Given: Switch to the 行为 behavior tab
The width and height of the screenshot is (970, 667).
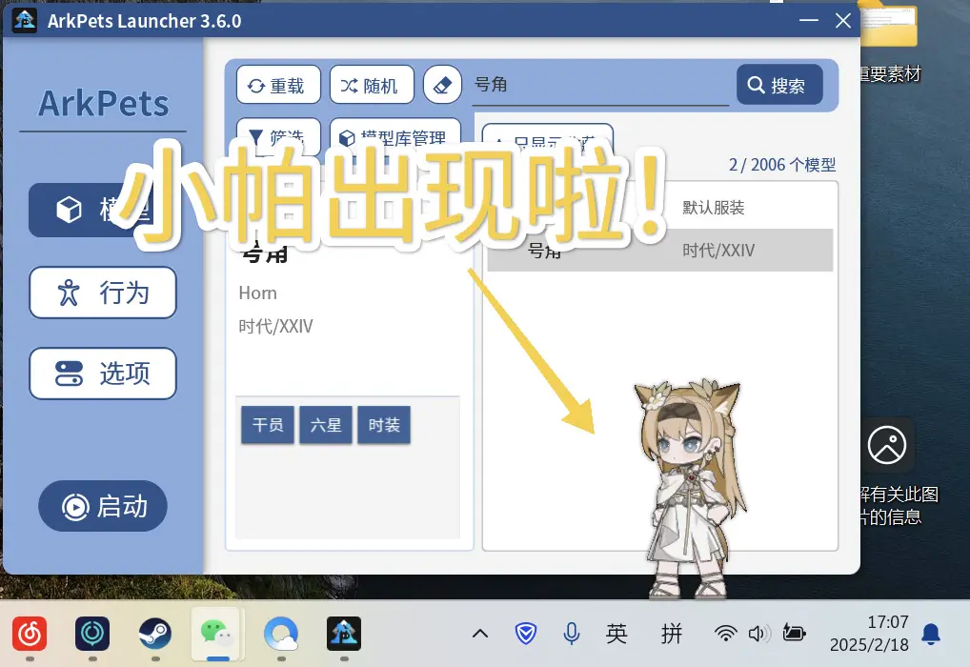Looking at the screenshot, I should pyautogui.click(x=103, y=293).
